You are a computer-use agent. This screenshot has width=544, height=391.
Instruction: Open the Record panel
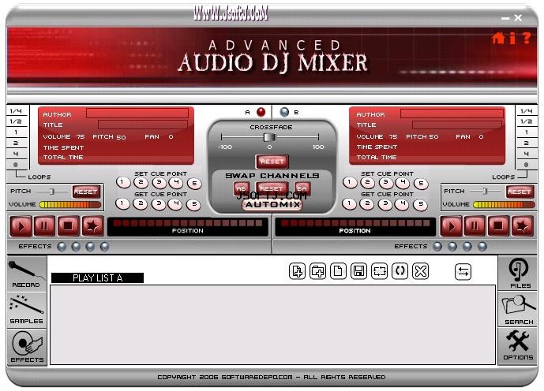[x=26, y=274]
